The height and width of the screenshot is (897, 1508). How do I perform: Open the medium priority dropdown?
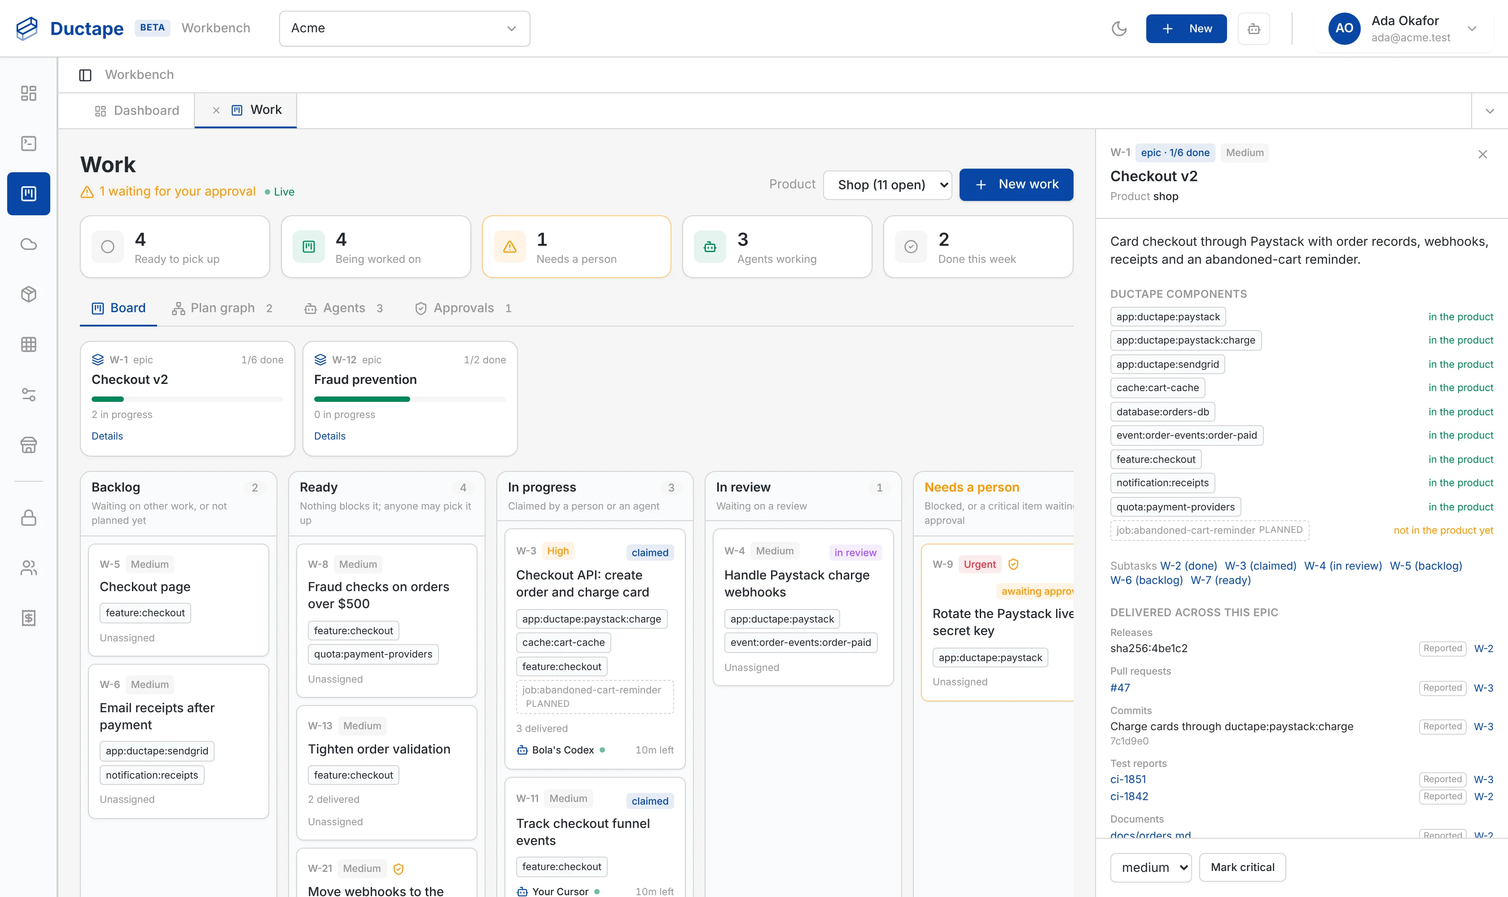point(1150,867)
